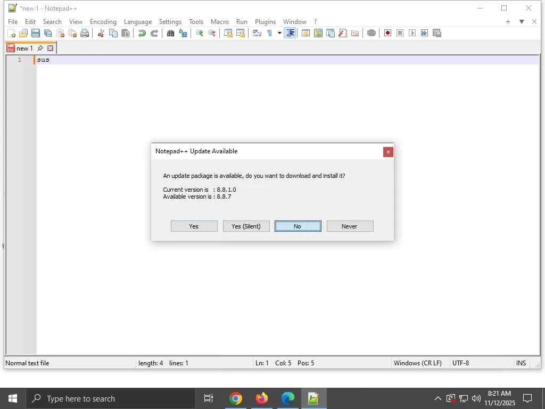Image resolution: width=545 pixels, height=409 pixels.
Task: Pin the new 1 tab
Action: click(x=40, y=48)
